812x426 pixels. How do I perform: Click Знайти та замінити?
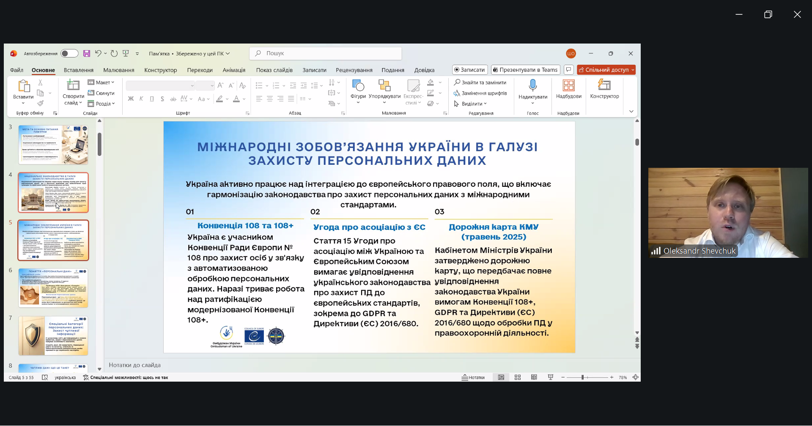pos(480,82)
